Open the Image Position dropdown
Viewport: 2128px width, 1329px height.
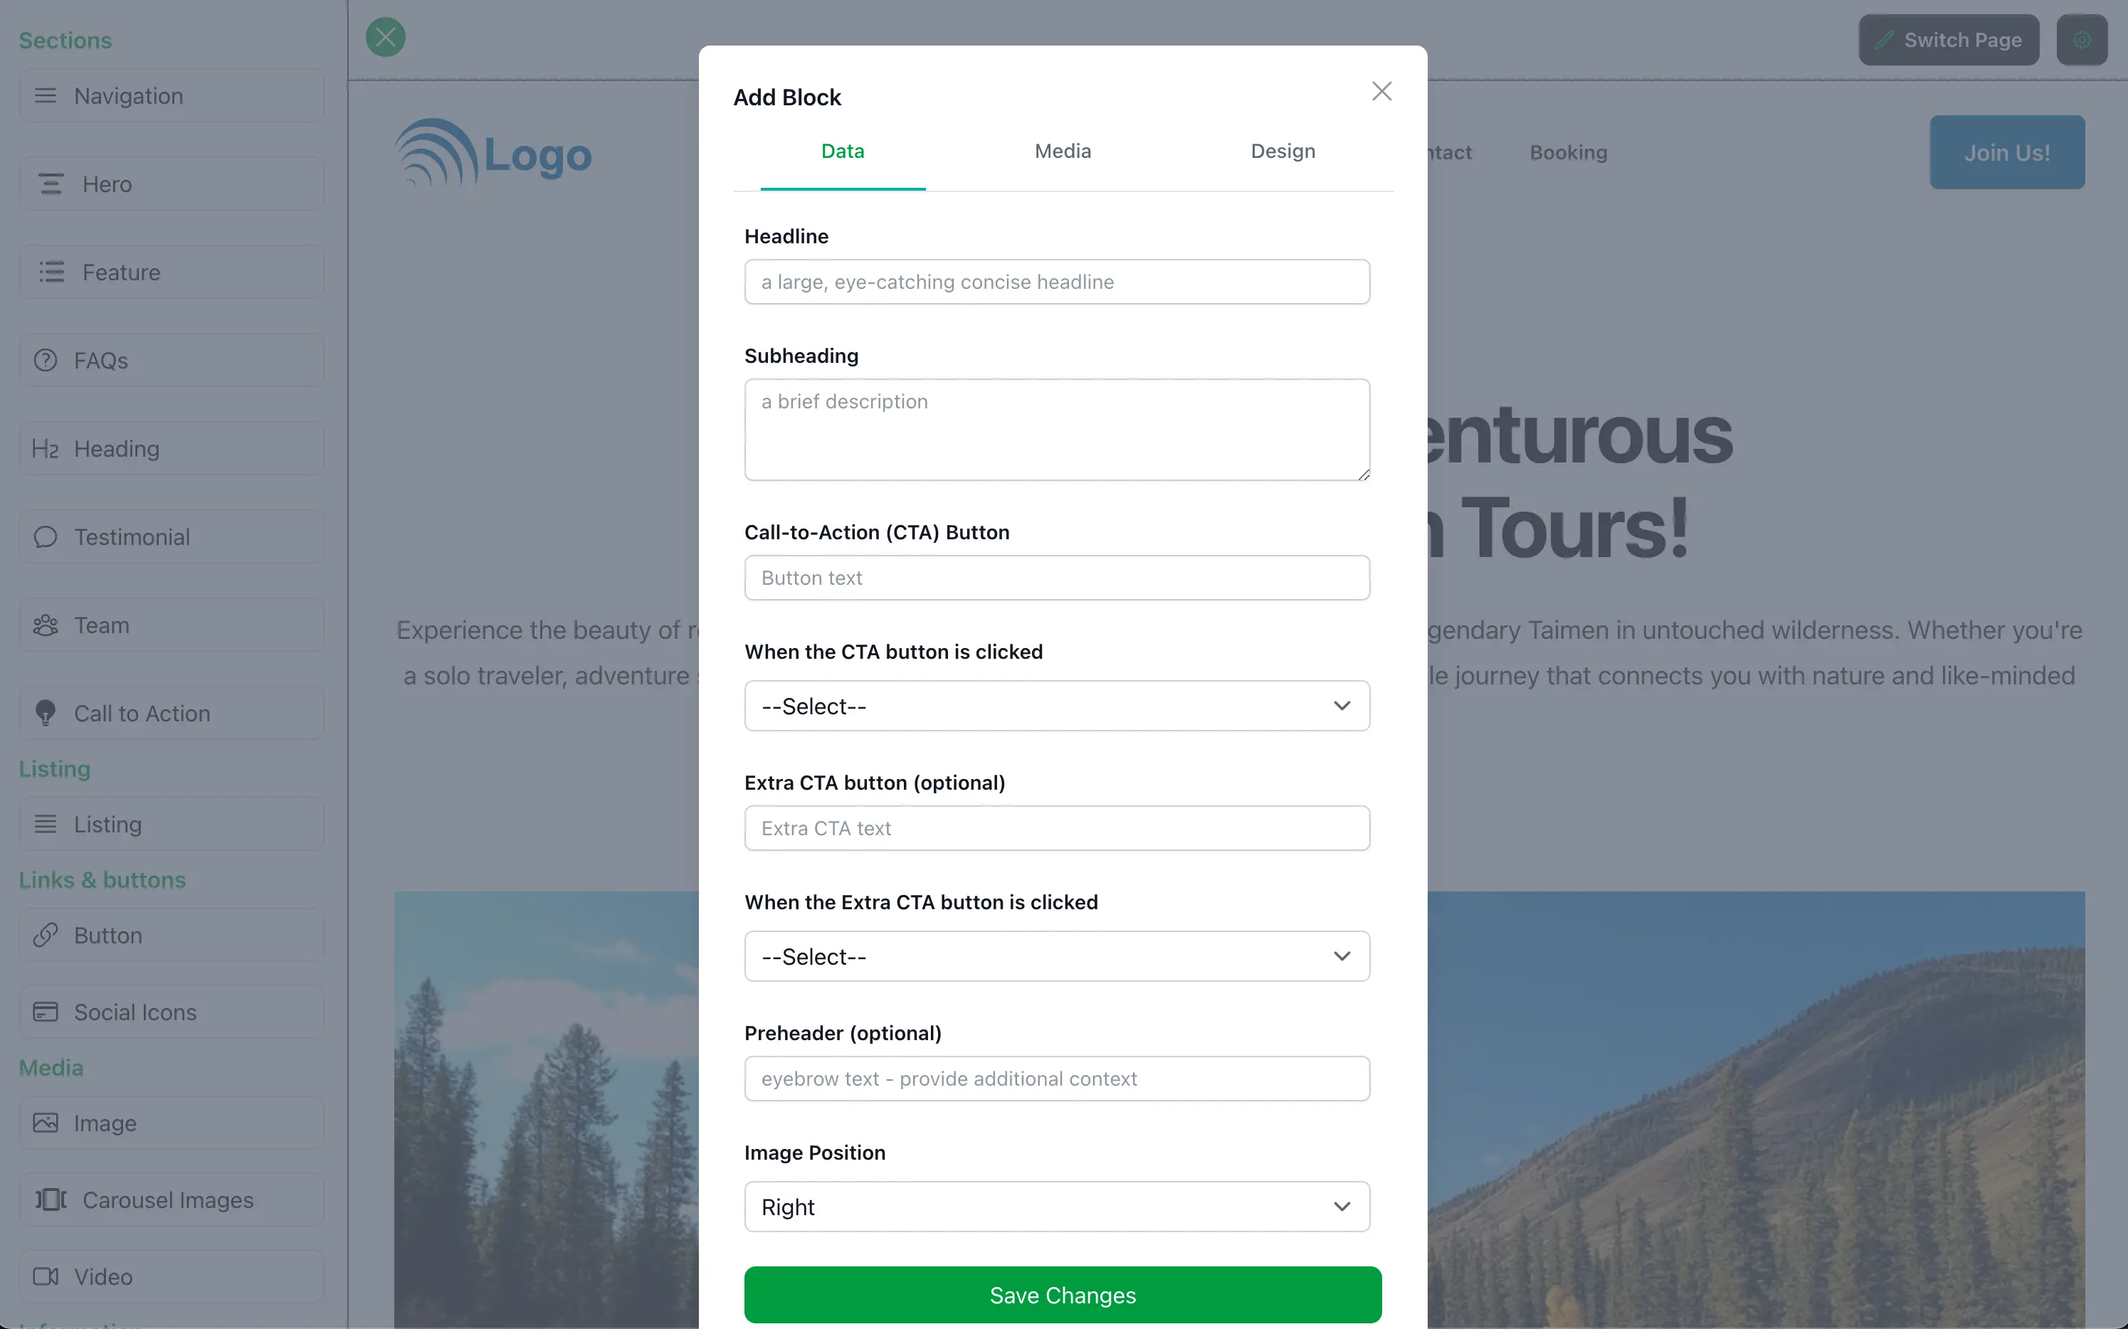coord(1056,1207)
